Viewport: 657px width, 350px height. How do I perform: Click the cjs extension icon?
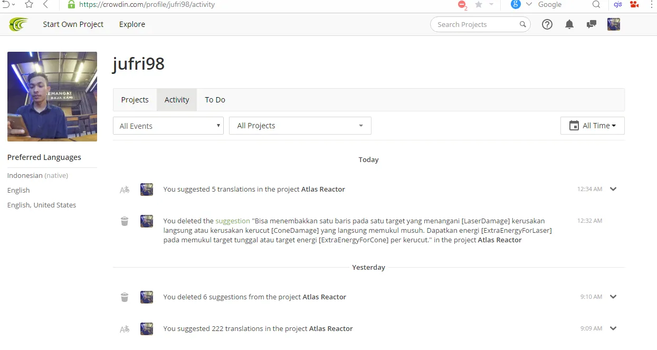pyautogui.click(x=617, y=4)
